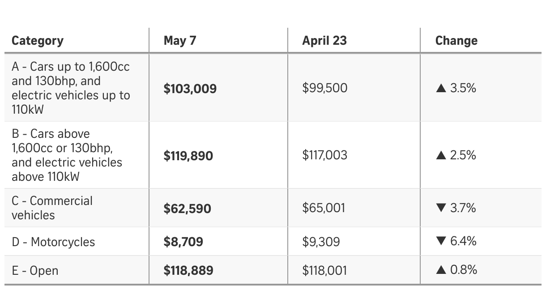Click the $8,709 motorcycles price
546x290 pixels.
[x=183, y=242]
